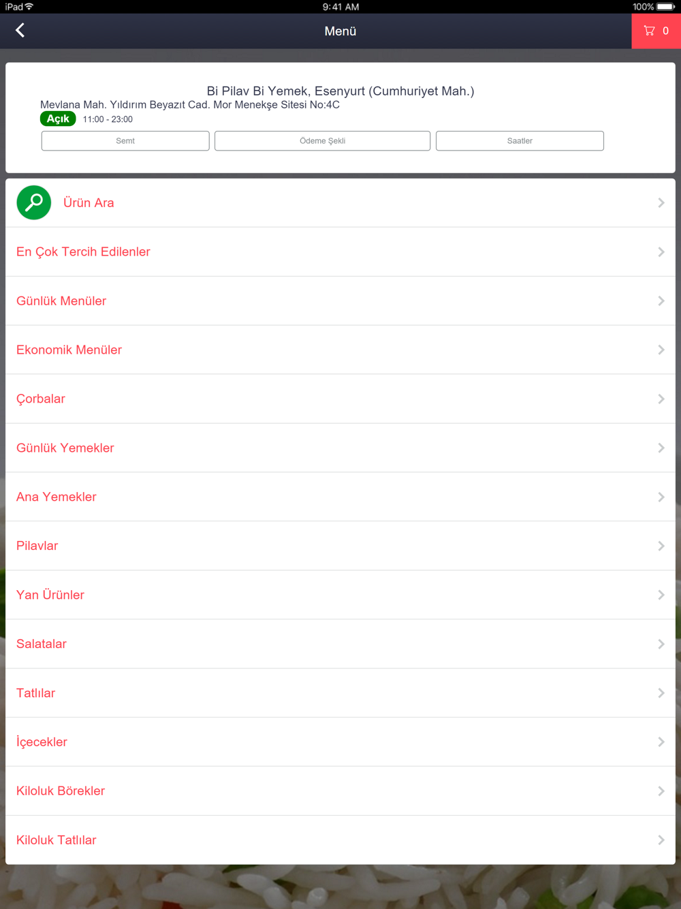Open the Tatlılar category
Viewport: 681px width, 909px height.
point(340,694)
